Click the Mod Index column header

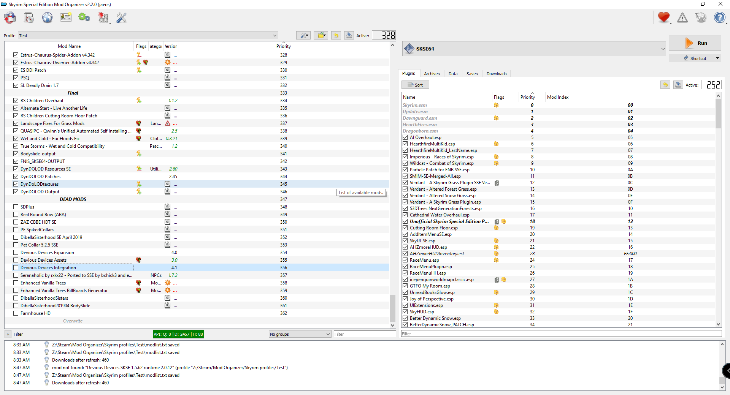click(x=558, y=97)
